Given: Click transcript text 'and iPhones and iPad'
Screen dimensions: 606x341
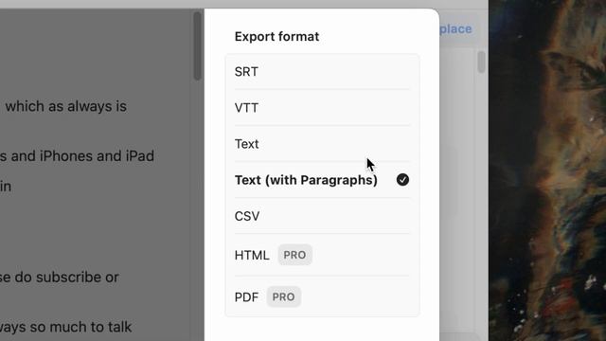Looking at the screenshot, I should point(82,156).
